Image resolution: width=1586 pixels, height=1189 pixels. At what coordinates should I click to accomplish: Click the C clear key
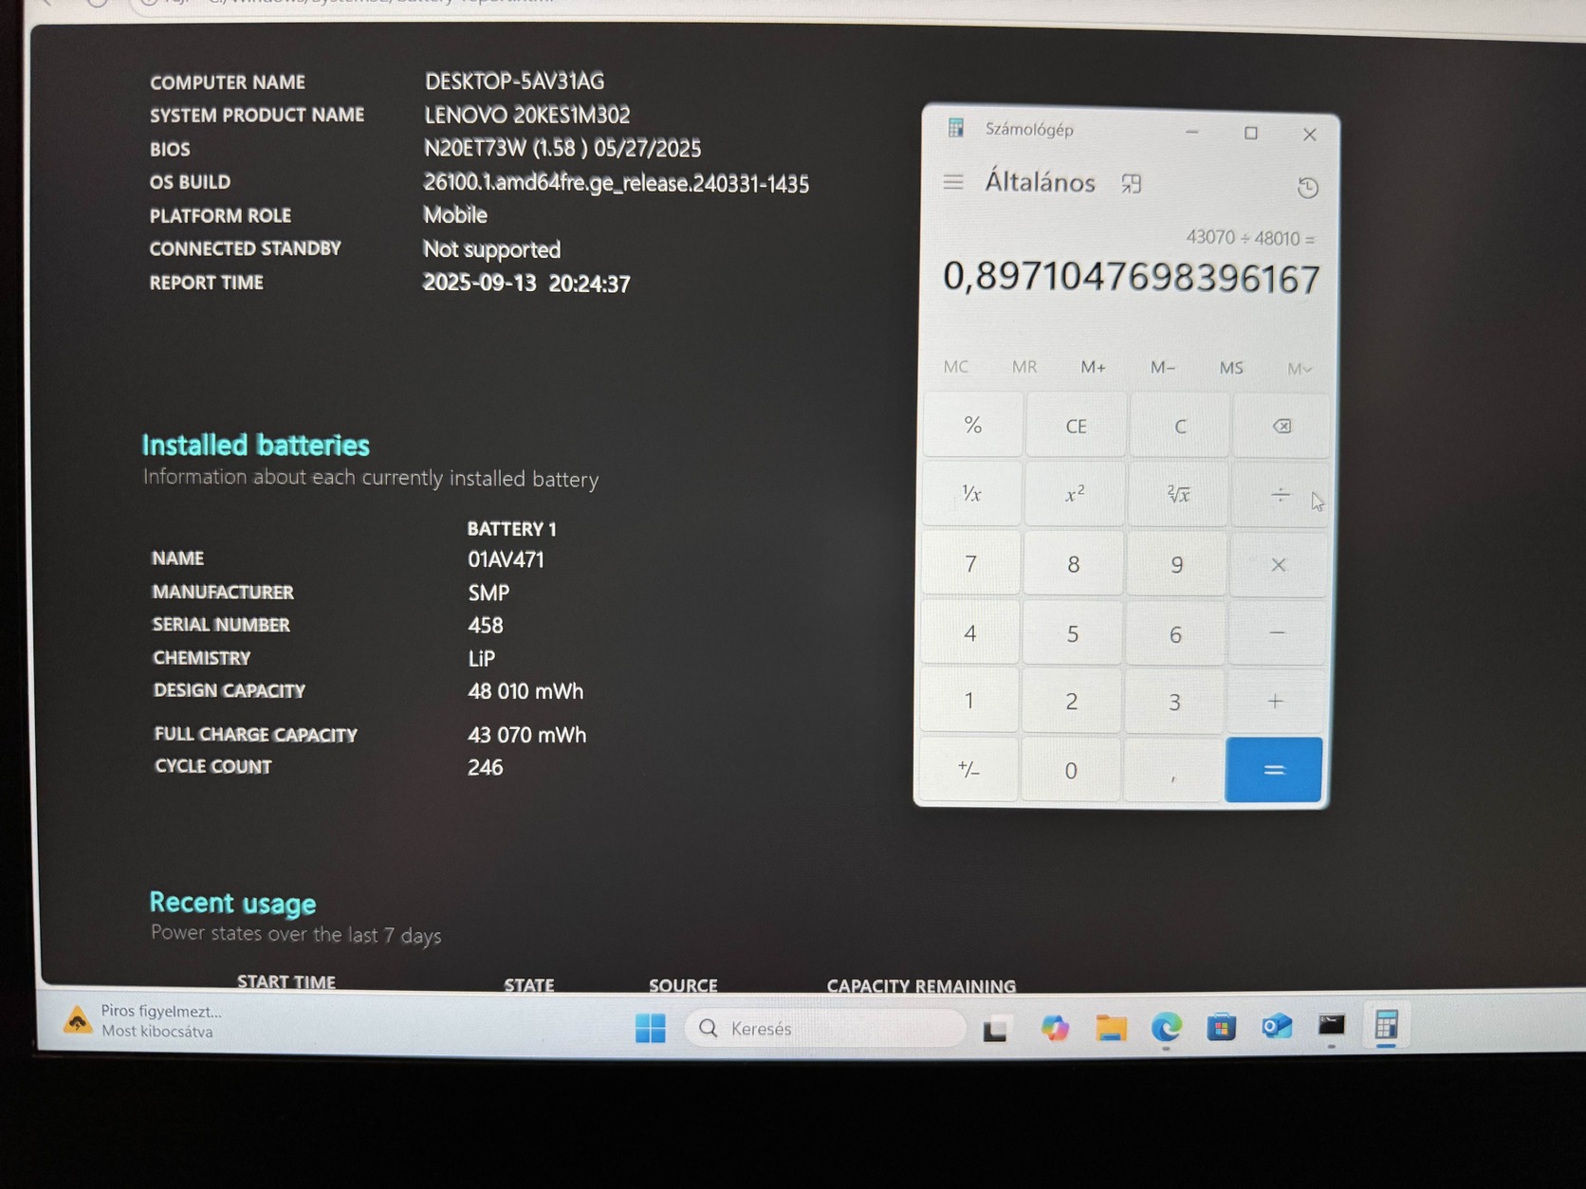pyautogui.click(x=1180, y=426)
